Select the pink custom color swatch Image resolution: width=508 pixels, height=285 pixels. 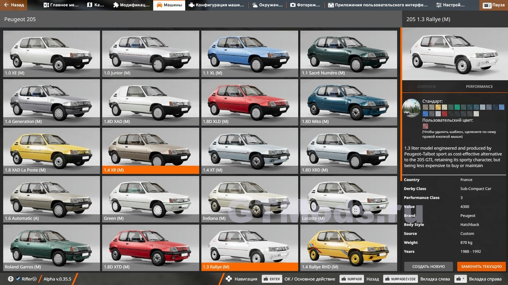[425, 126]
